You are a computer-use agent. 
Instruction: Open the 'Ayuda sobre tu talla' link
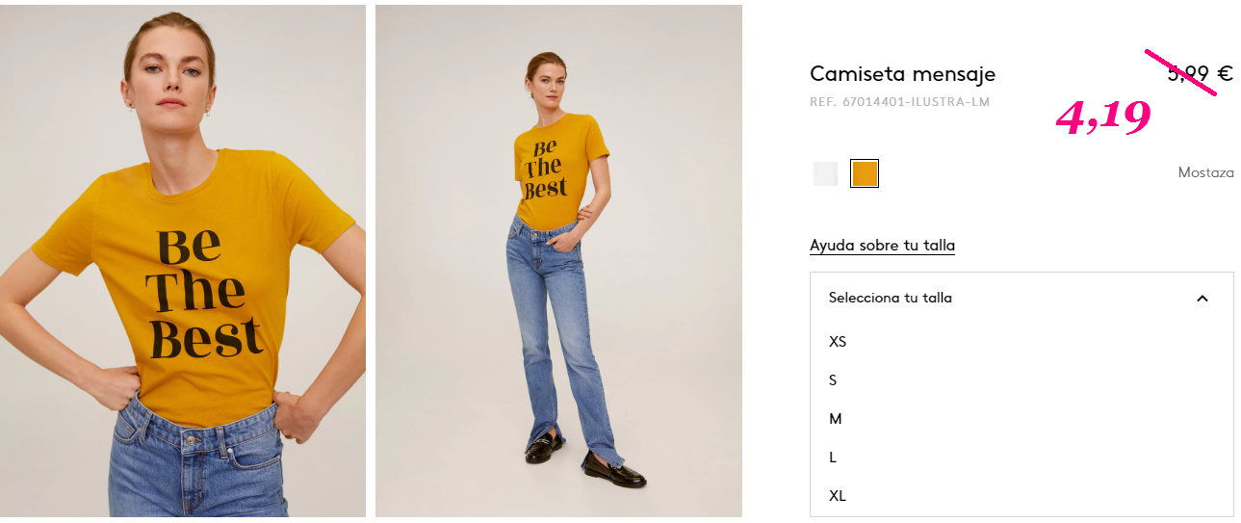click(x=882, y=246)
